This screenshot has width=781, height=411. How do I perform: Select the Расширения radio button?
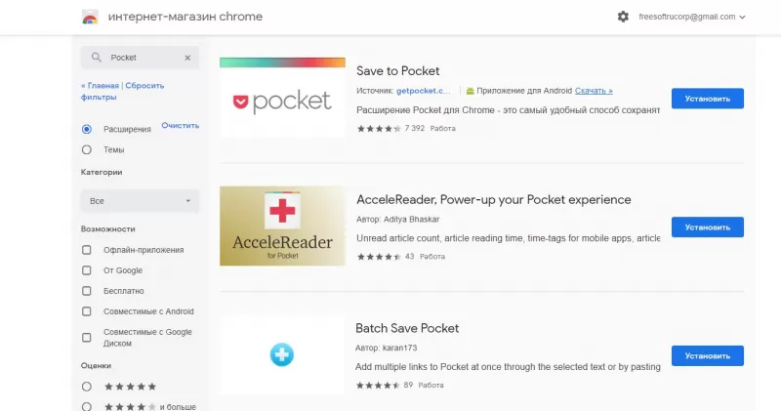point(87,129)
